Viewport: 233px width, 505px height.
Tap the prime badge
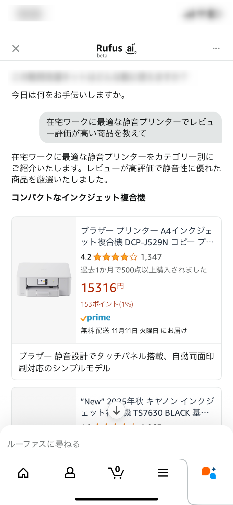coord(96,318)
